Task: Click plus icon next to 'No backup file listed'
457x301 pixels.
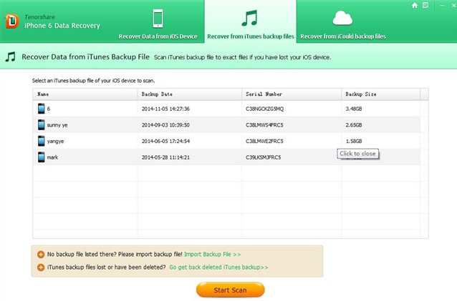Action: click(x=41, y=255)
